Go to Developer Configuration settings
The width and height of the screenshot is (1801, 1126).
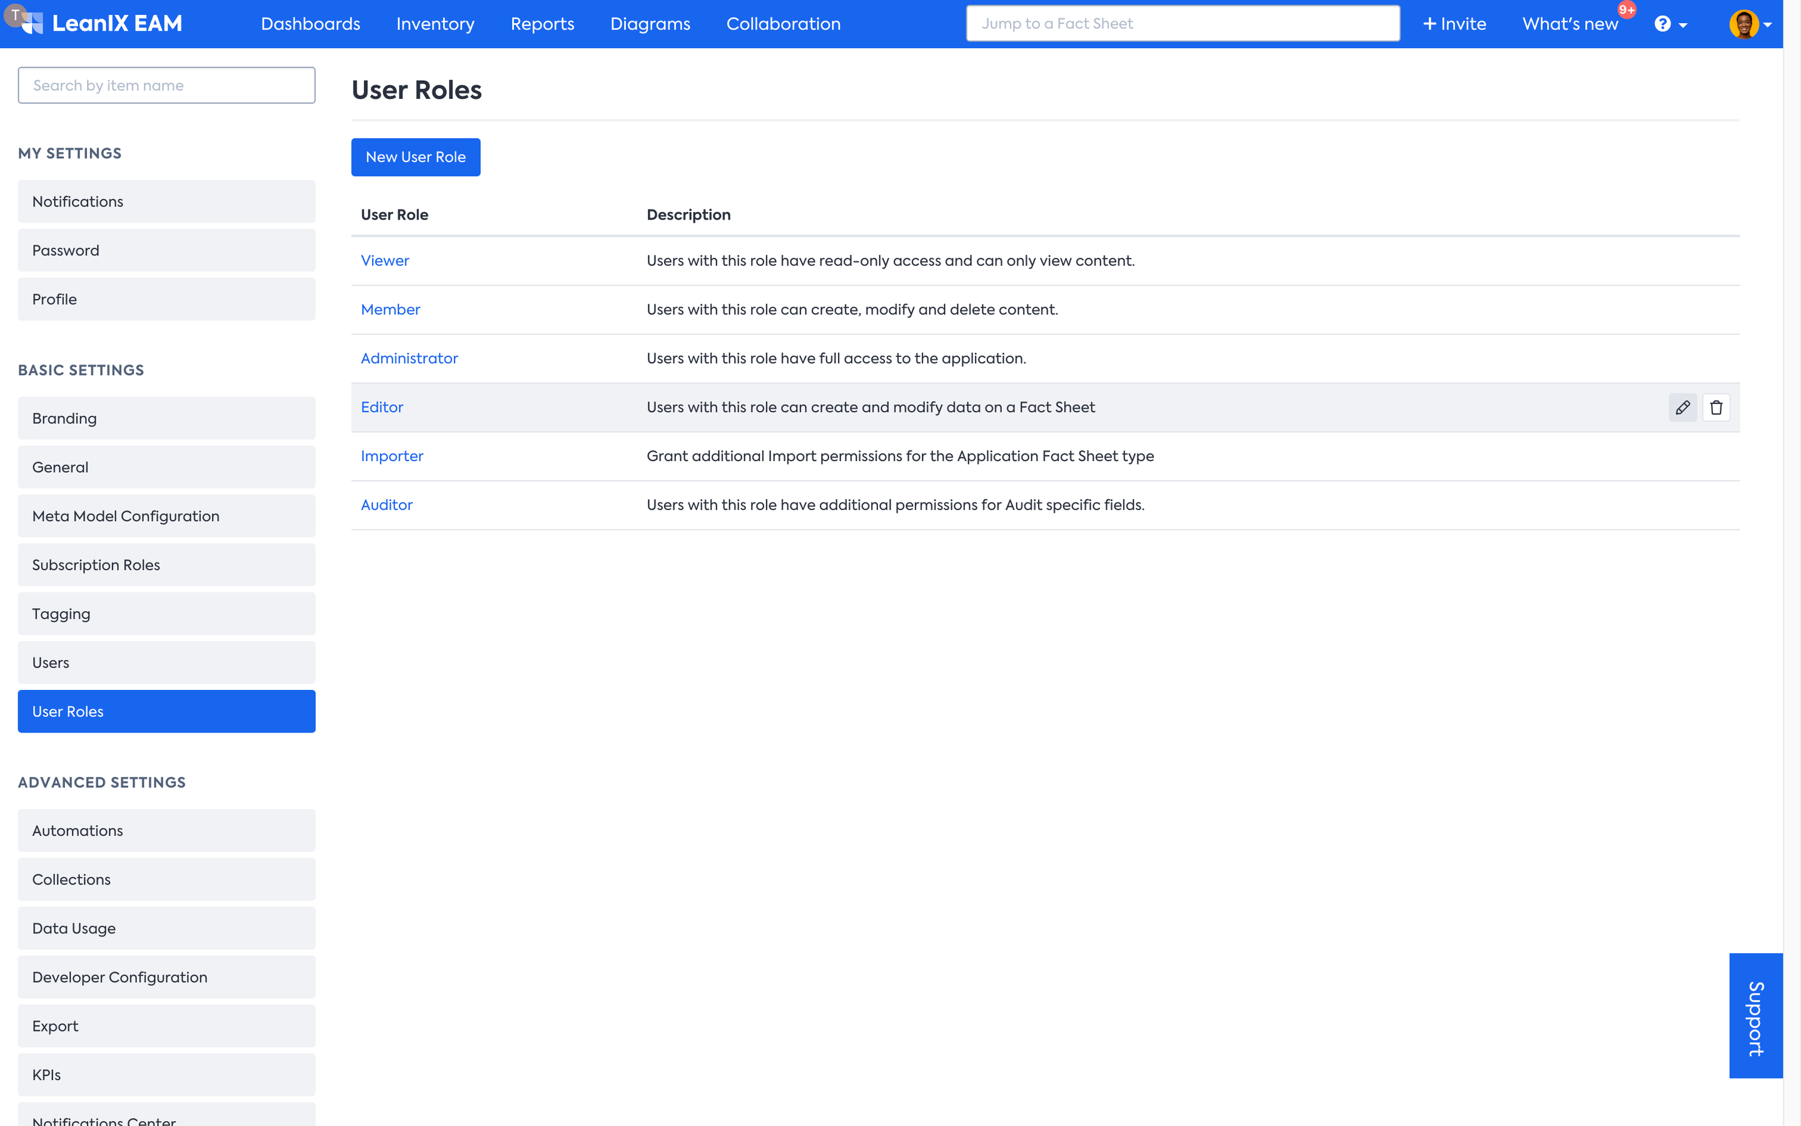(166, 977)
